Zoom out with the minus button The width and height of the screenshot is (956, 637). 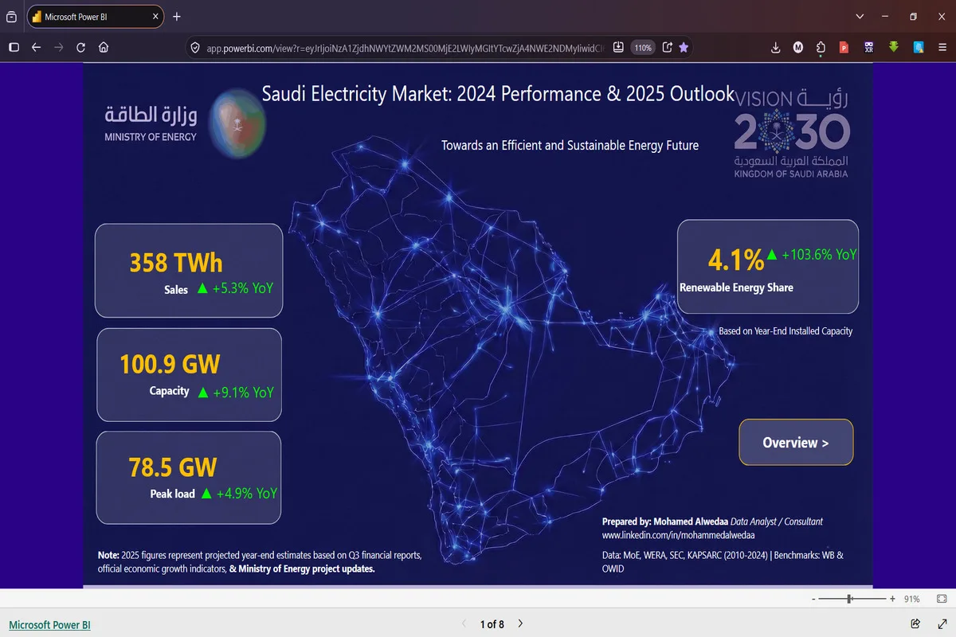coord(813,599)
